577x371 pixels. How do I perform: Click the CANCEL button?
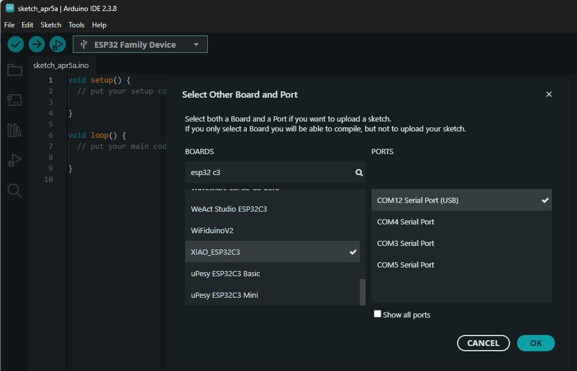pos(483,343)
